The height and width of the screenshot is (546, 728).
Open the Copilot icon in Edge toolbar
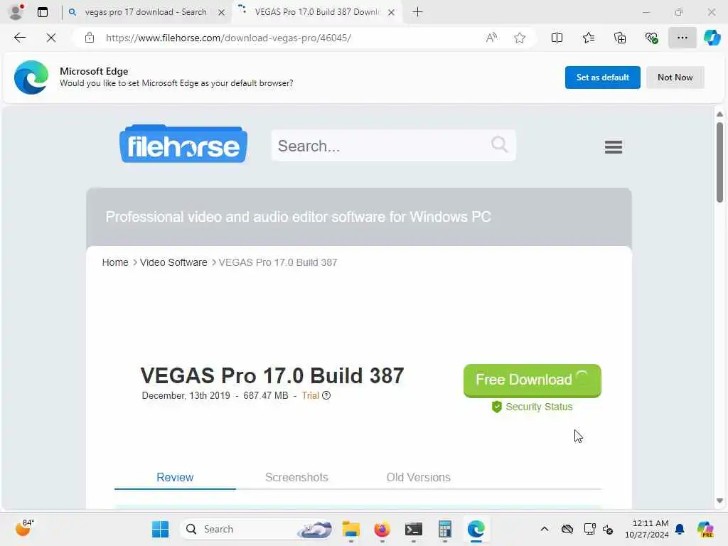[712, 38]
